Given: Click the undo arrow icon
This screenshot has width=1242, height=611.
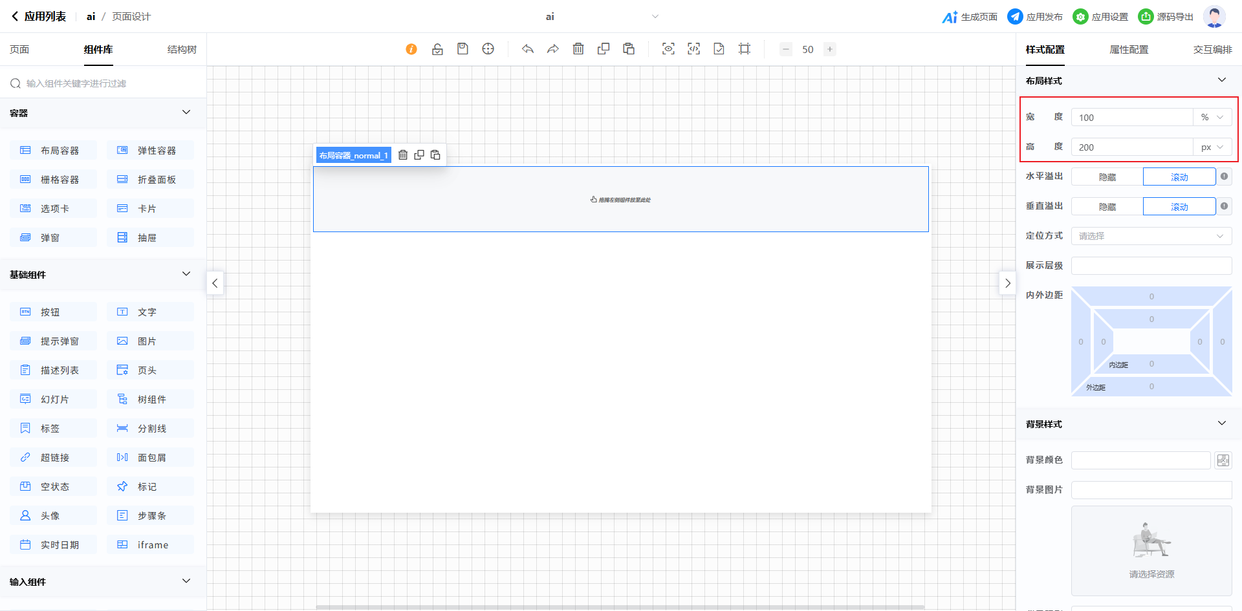Looking at the screenshot, I should [528, 49].
